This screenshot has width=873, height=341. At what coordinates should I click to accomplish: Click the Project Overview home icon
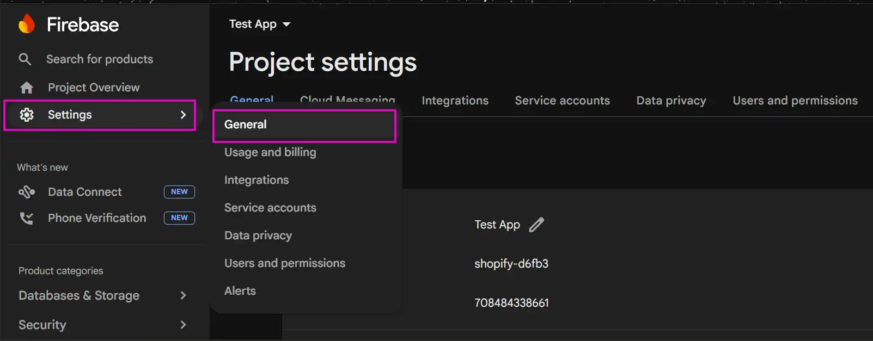pos(26,88)
